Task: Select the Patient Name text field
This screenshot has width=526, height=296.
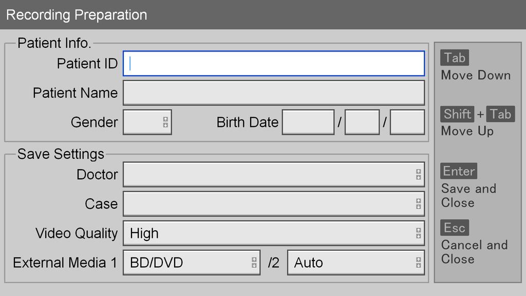Action: click(x=274, y=92)
